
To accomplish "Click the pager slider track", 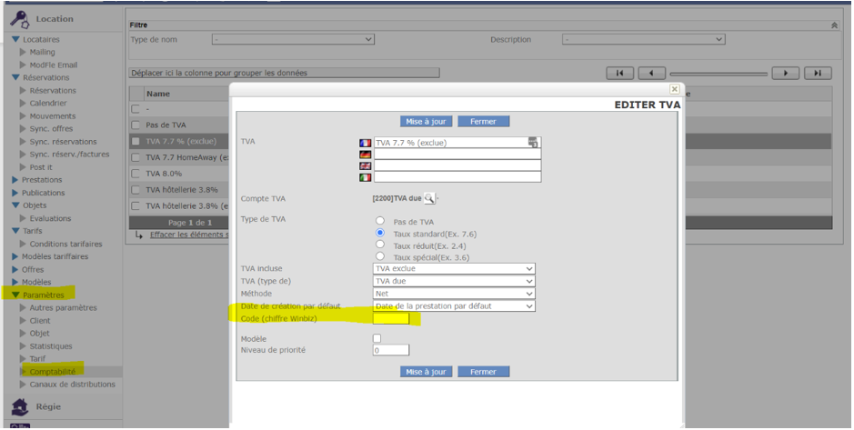I will pyautogui.click(x=718, y=74).
